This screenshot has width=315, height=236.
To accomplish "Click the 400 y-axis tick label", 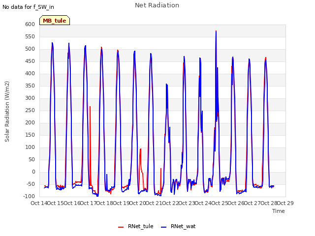I will pos(30,73).
